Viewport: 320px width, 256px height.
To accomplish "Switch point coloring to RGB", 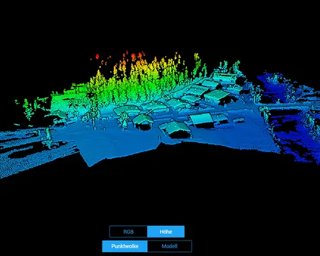I will (129, 232).
